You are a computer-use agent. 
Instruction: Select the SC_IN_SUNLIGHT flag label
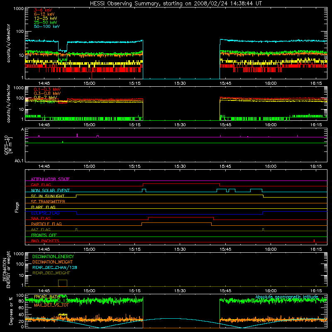pos(48,196)
